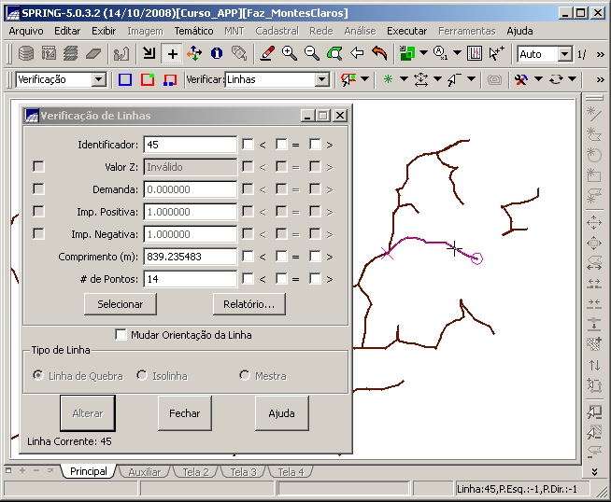Click the blue rectangle edit icon
Image resolution: width=611 pixels, height=502 pixels.
125,80
